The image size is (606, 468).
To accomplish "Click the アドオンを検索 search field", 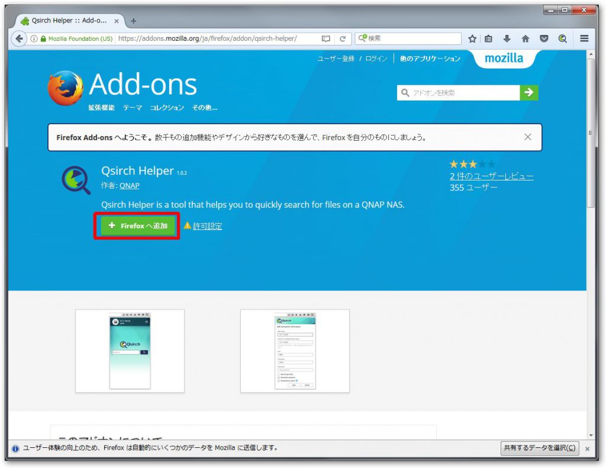I will pos(459,93).
